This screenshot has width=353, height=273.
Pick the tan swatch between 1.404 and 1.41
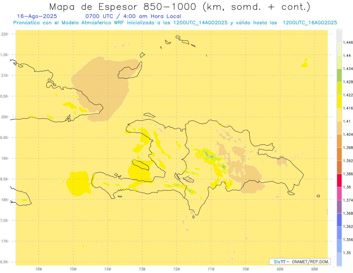click(339, 128)
